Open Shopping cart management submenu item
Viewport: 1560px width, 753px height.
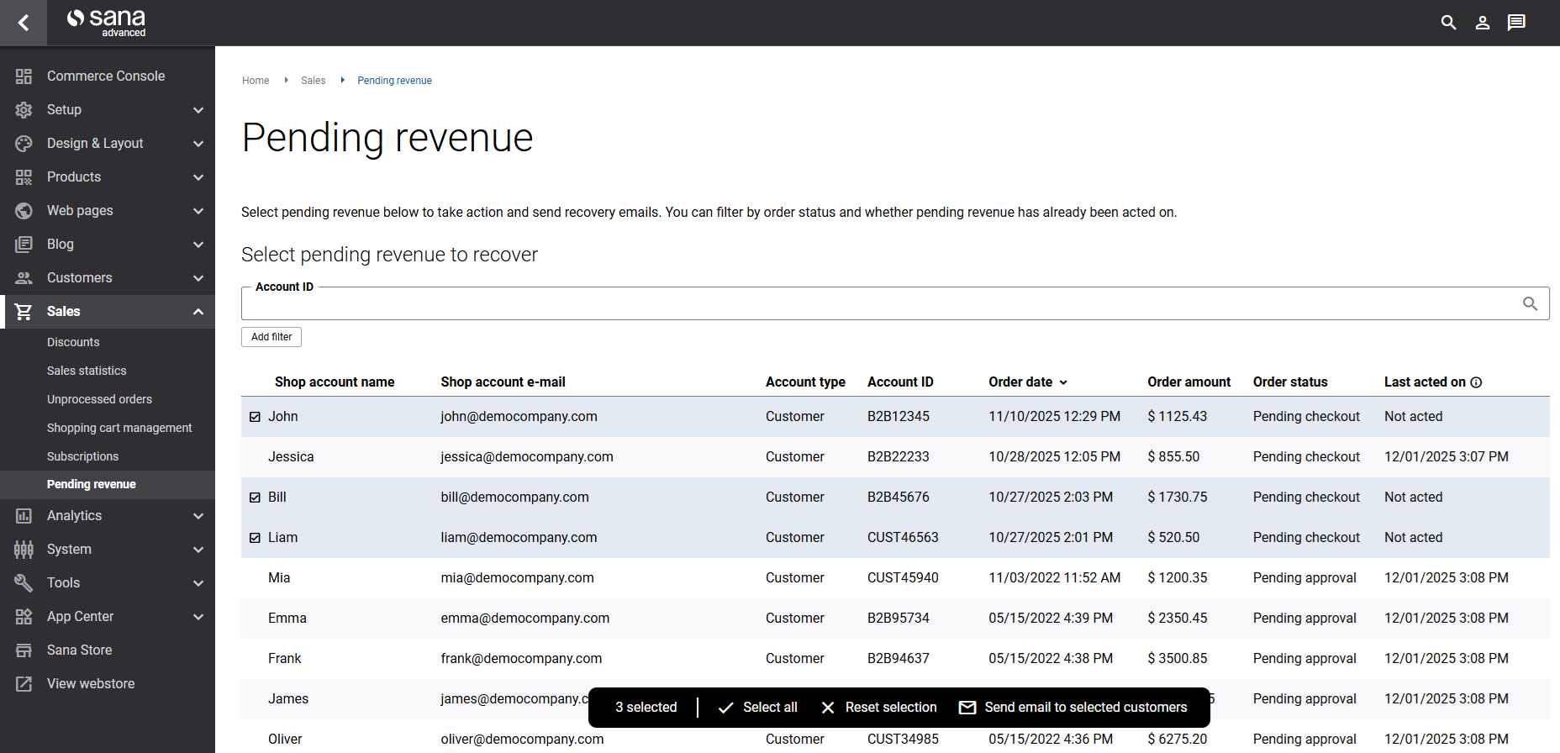tap(119, 428)
